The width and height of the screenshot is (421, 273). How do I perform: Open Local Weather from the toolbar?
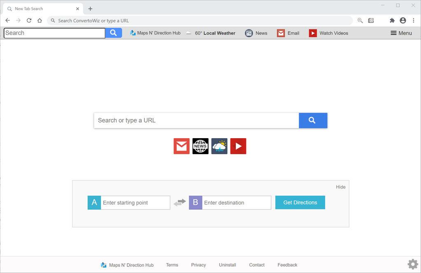point(211,33)
